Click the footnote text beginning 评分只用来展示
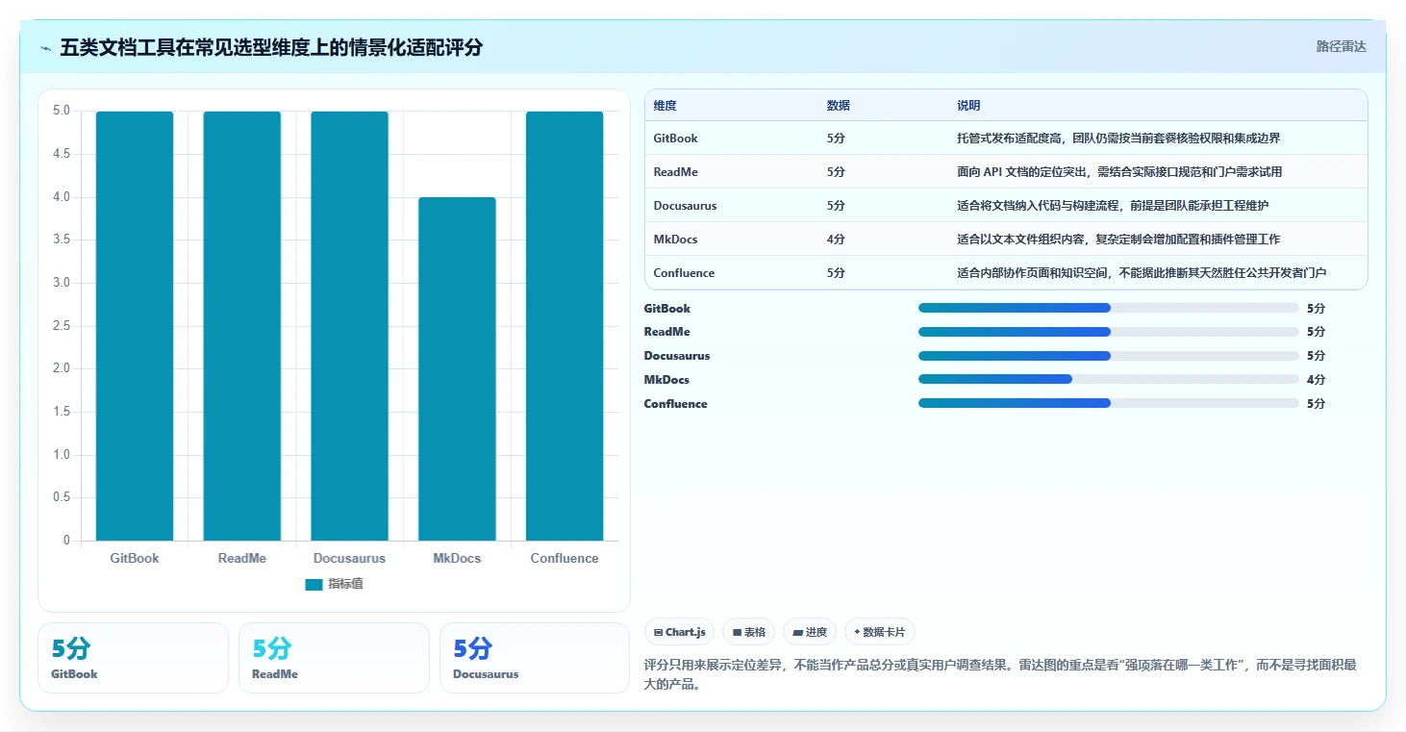1406x732 pixels. coord(1000,675)
